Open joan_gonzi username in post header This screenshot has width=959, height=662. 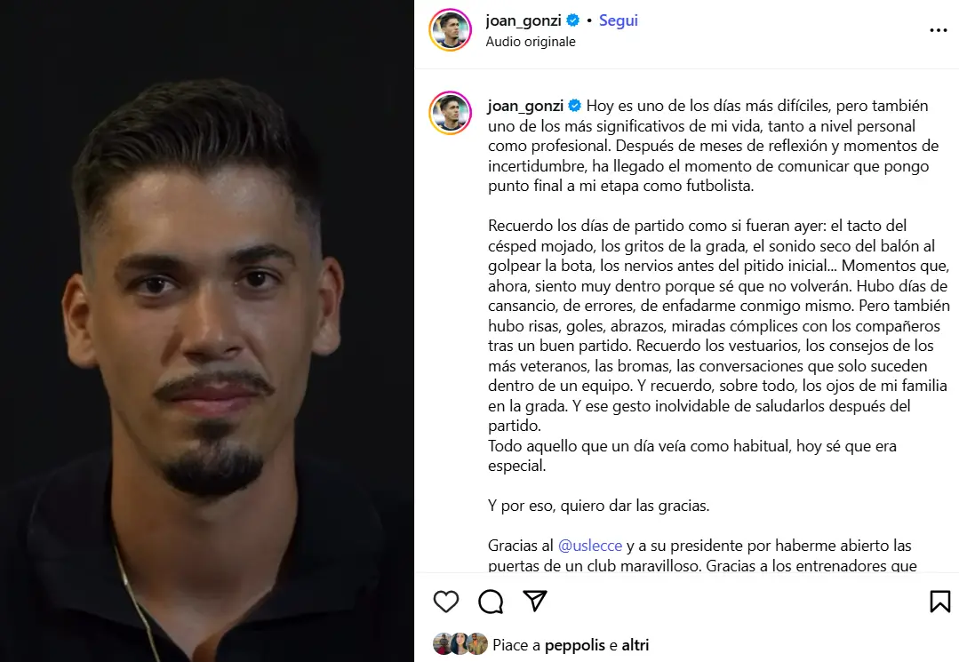[523, 20]
